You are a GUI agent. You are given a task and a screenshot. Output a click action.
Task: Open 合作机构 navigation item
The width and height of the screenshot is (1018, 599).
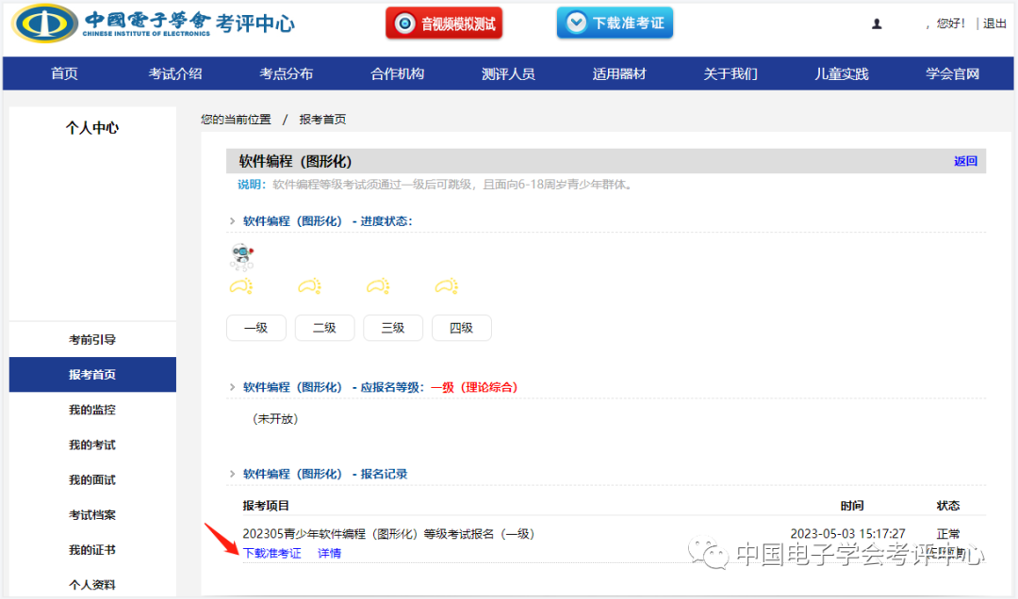(398, 73)
